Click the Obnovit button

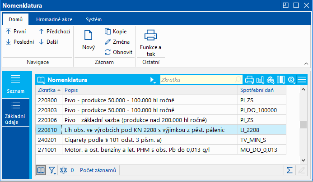tap(118, 52)
